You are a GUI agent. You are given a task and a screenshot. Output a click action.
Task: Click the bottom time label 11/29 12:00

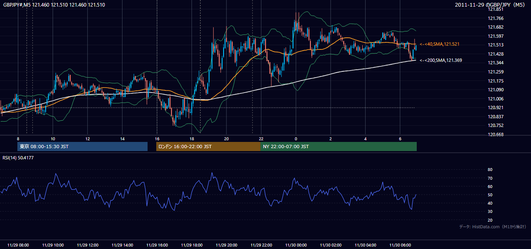pos(88,245)
